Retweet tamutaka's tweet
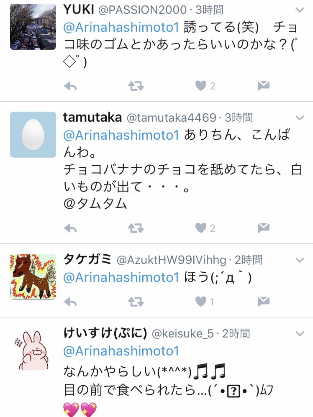 coord(136,228)
